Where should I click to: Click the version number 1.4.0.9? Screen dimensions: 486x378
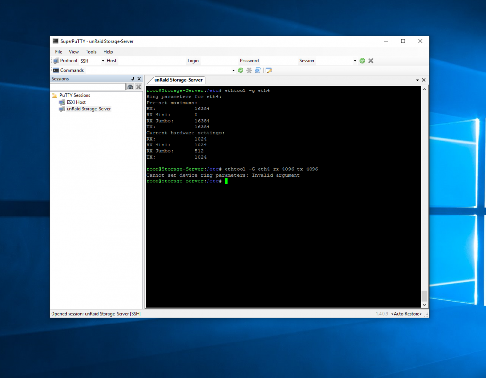pyautogui.click(x=382, y=314)
